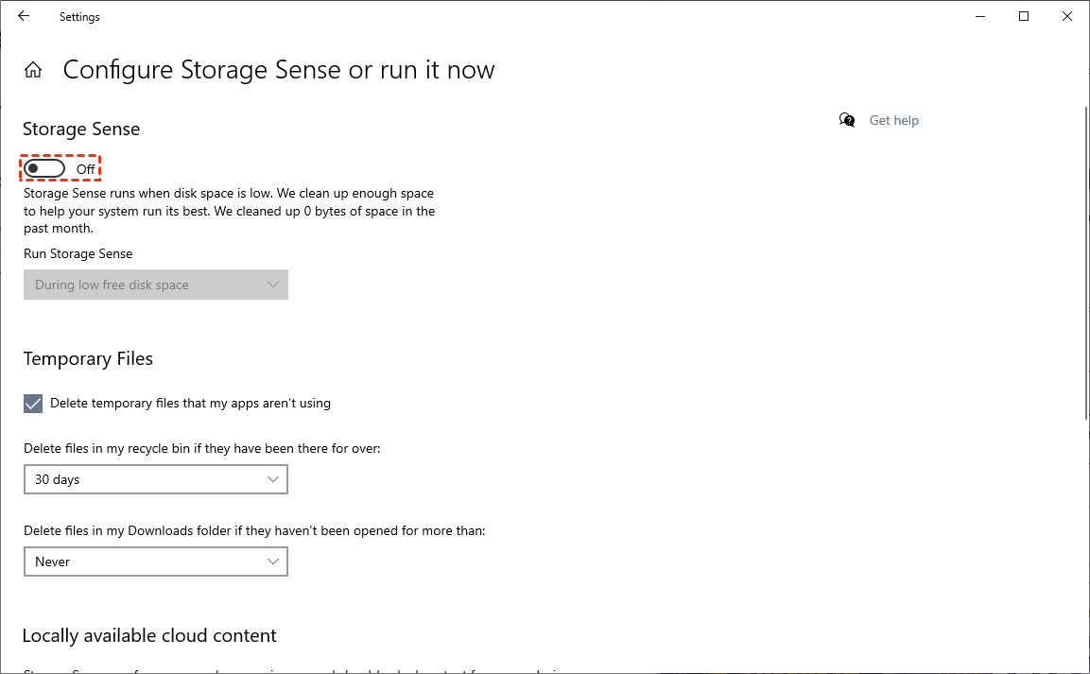This screenshot has width=1090, height=674.
Task: Maximize the Settings window
Action: (x=1024, y=16)
